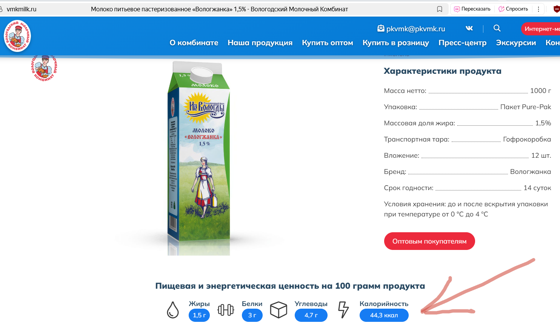Click the "Пересказать" browser button
560x332 pixels.
click(472, 9)
